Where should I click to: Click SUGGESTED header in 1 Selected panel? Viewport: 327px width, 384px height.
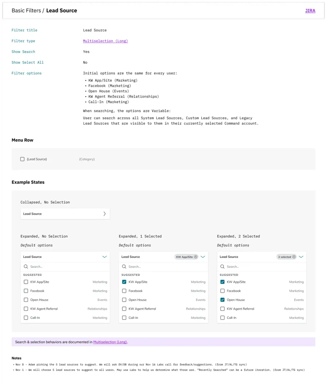click(131, 275)
